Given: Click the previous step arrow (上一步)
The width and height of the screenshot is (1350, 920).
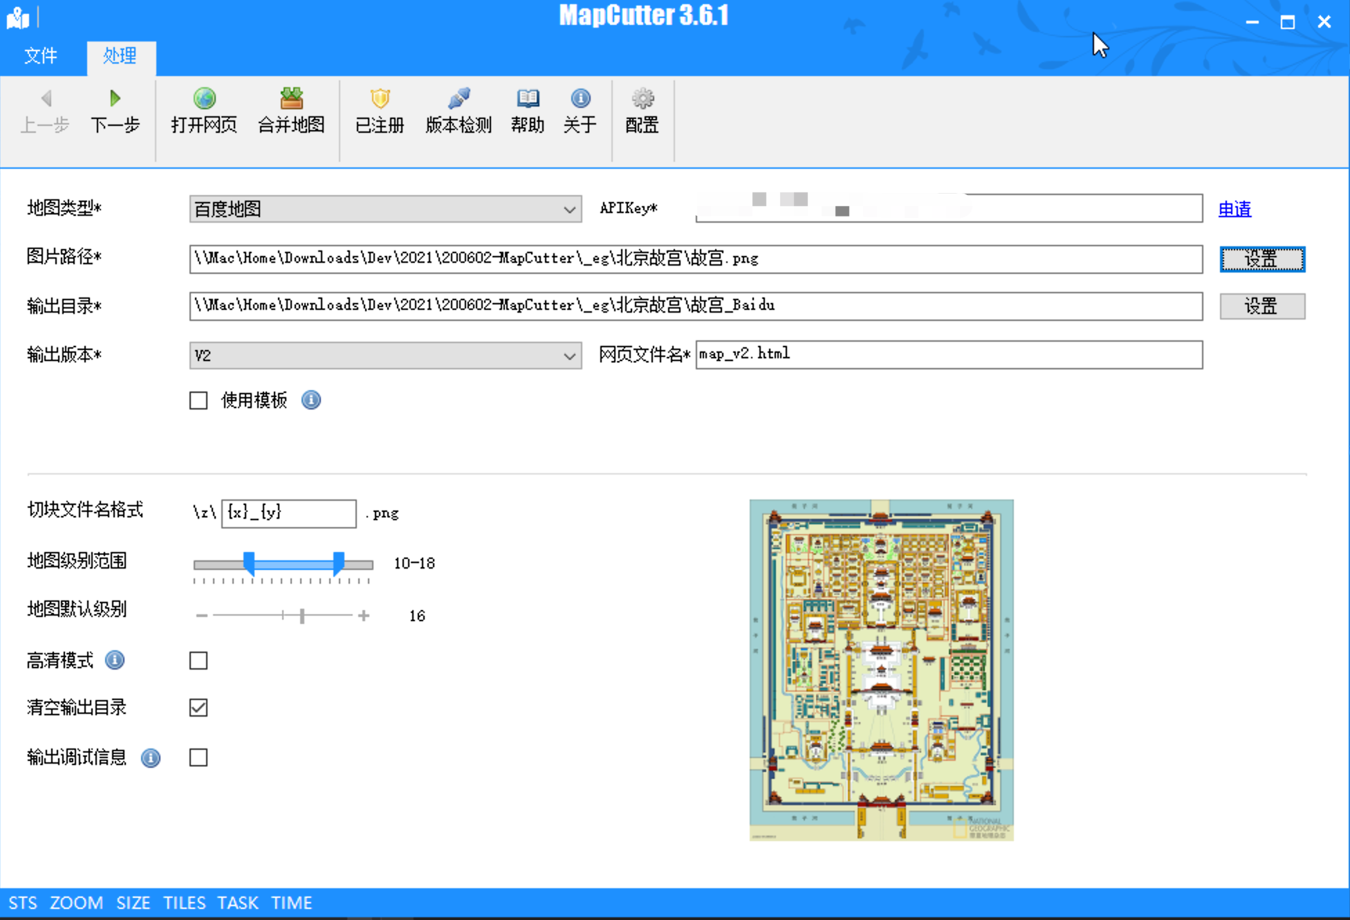Looking at the screenshot, I should [46, 111].
